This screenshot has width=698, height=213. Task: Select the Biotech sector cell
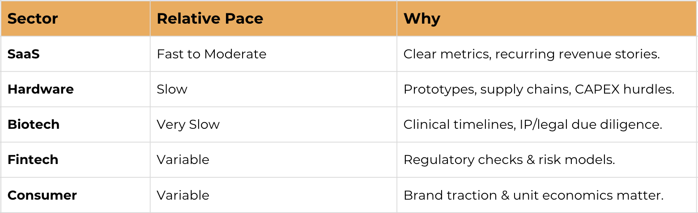pos(75,124)
